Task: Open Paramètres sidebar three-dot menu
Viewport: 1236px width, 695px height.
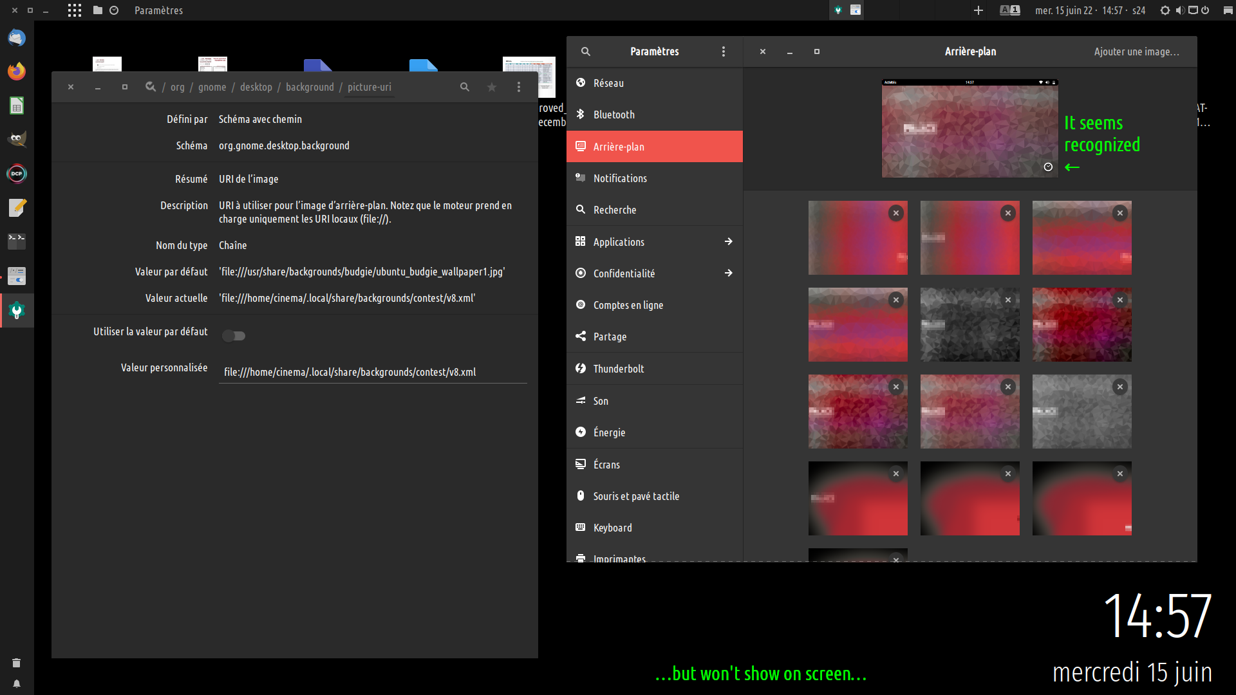Action: point(724,51)
